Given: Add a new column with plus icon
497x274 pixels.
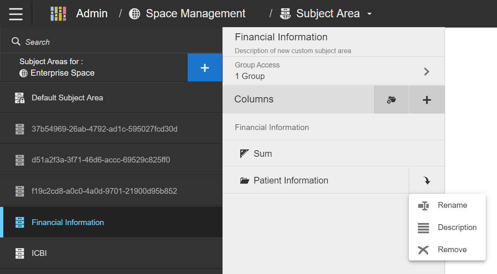Looking at the screenshot, I should (x=427, y=100).
